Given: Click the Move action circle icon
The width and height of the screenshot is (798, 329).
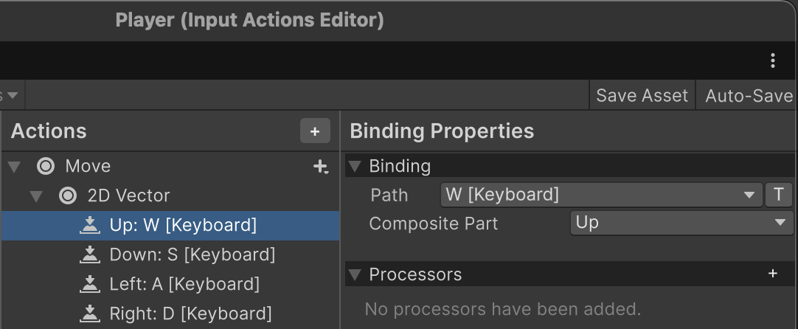Looking at the screenshot, I should [x=46, y=166].
